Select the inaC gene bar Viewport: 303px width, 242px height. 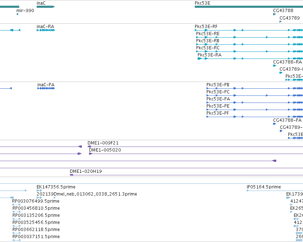46,7
